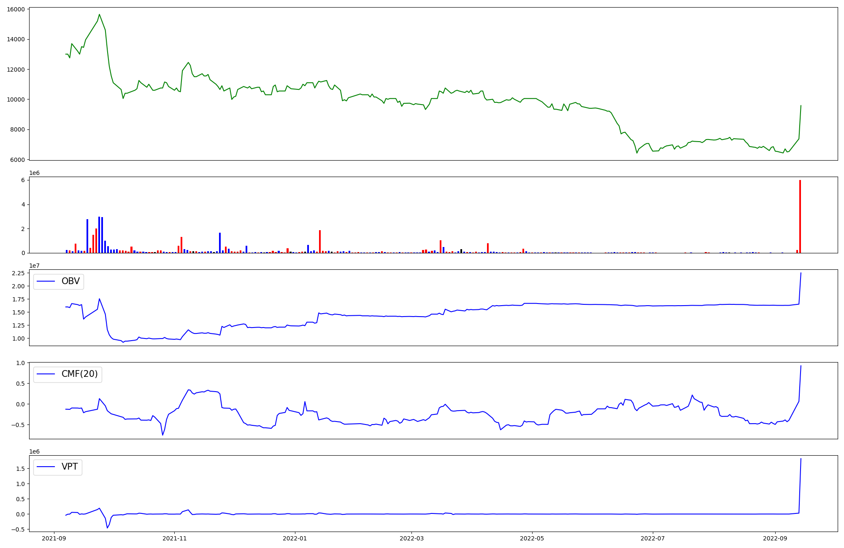
Task: Click the tallest red volume bar
Action: 800,217
